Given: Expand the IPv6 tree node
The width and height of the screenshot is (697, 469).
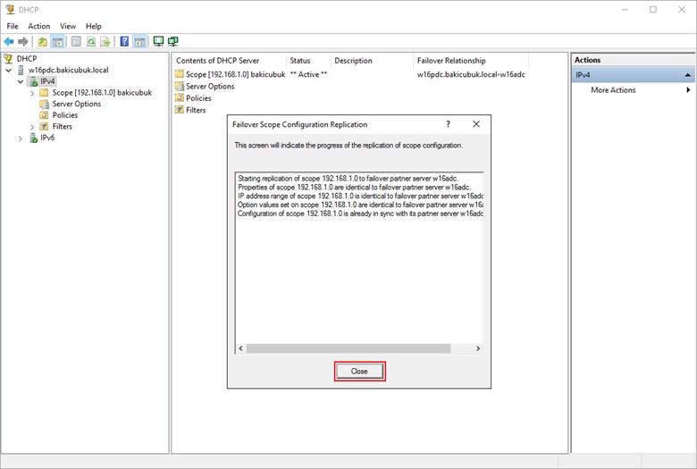Looking at the screenshot, I should tap(21, 138).
